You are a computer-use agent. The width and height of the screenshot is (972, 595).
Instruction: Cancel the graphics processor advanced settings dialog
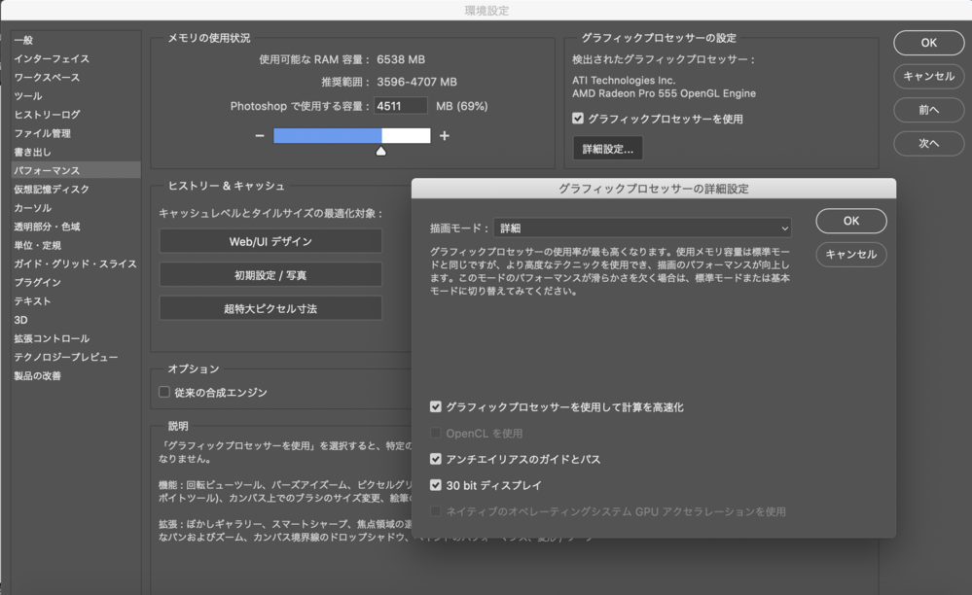coord(850,255)
